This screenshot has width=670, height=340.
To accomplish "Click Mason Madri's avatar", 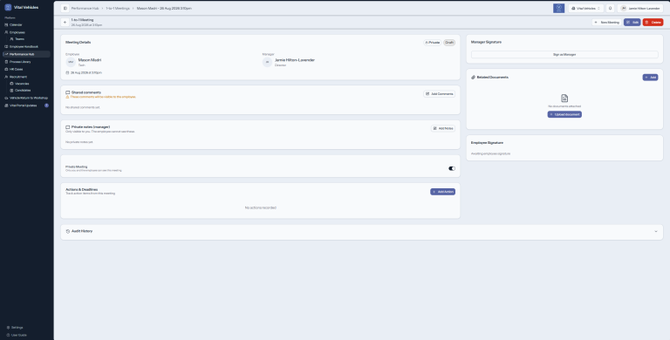I will click(x=71, y=63).
